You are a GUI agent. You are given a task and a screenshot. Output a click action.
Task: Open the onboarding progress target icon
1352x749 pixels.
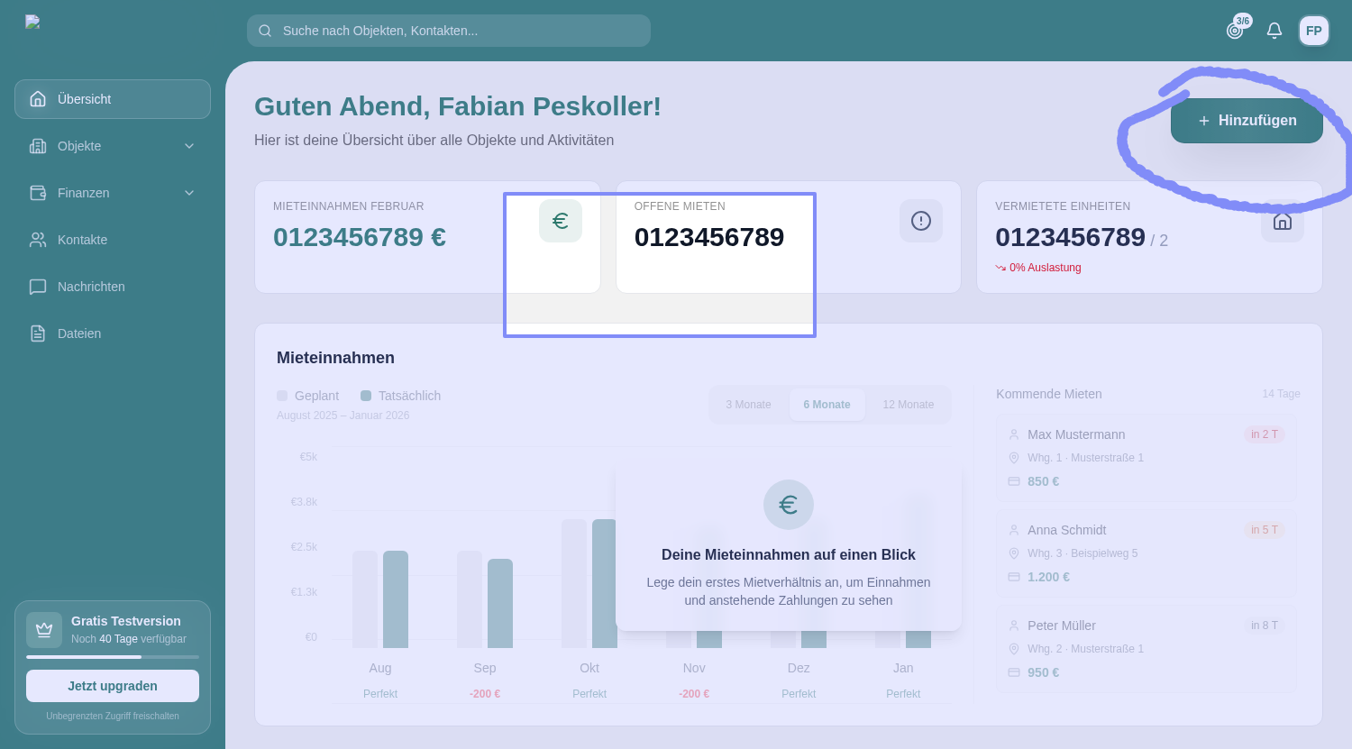coord(1235,31)
